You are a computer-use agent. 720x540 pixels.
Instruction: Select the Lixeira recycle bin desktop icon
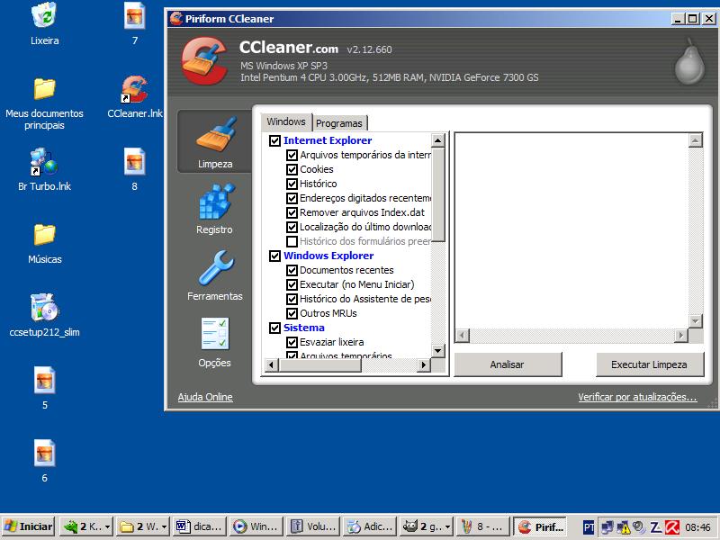pos(44,24)
